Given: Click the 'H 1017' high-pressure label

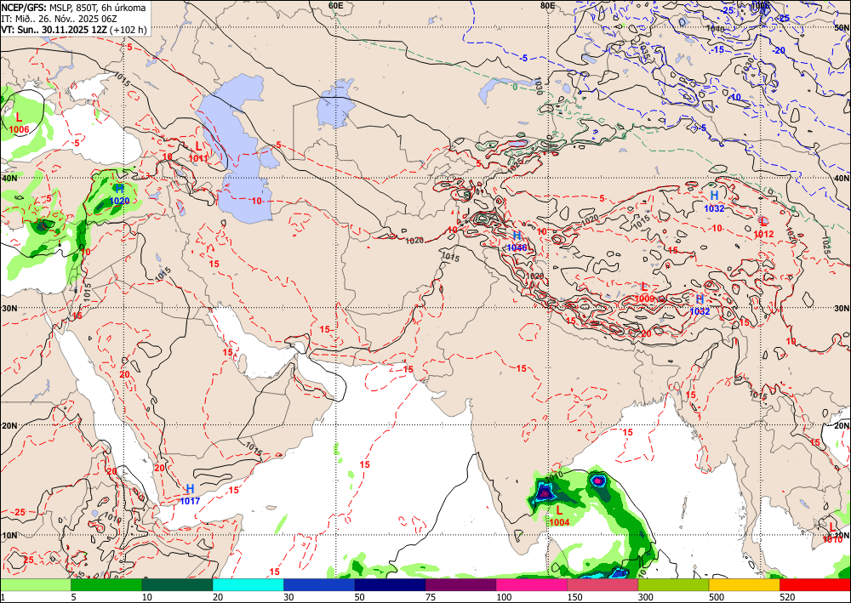Looking at the screenshot, I should [x=190, y=494].
